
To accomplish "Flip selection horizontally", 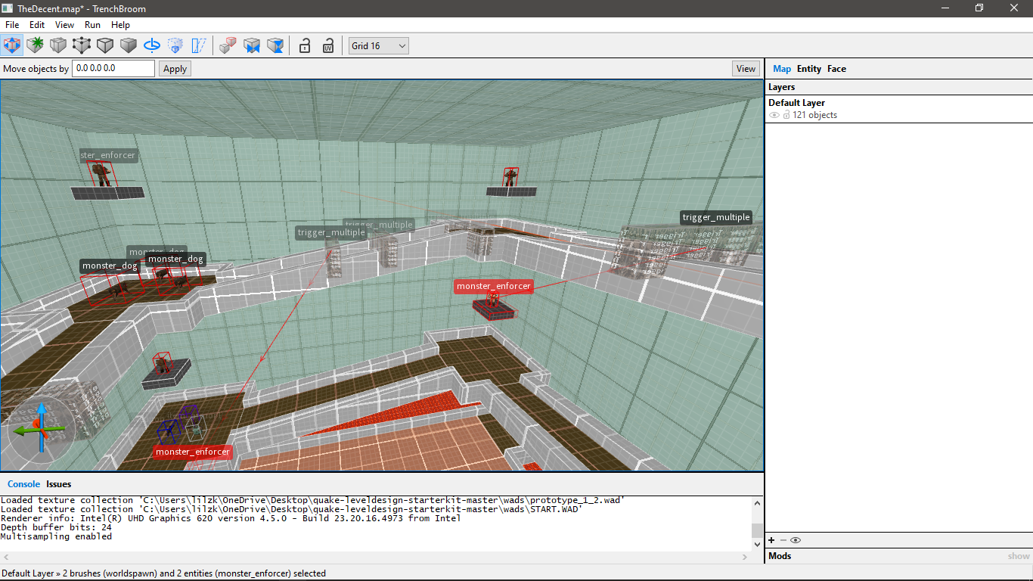I will click(252, 45).
